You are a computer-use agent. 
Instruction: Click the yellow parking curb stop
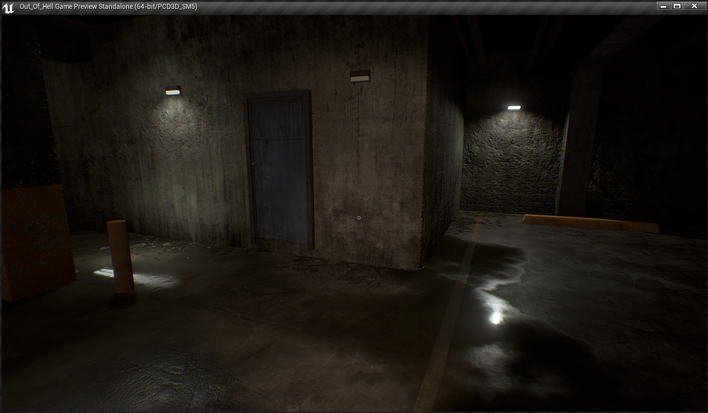pos(590,223)
